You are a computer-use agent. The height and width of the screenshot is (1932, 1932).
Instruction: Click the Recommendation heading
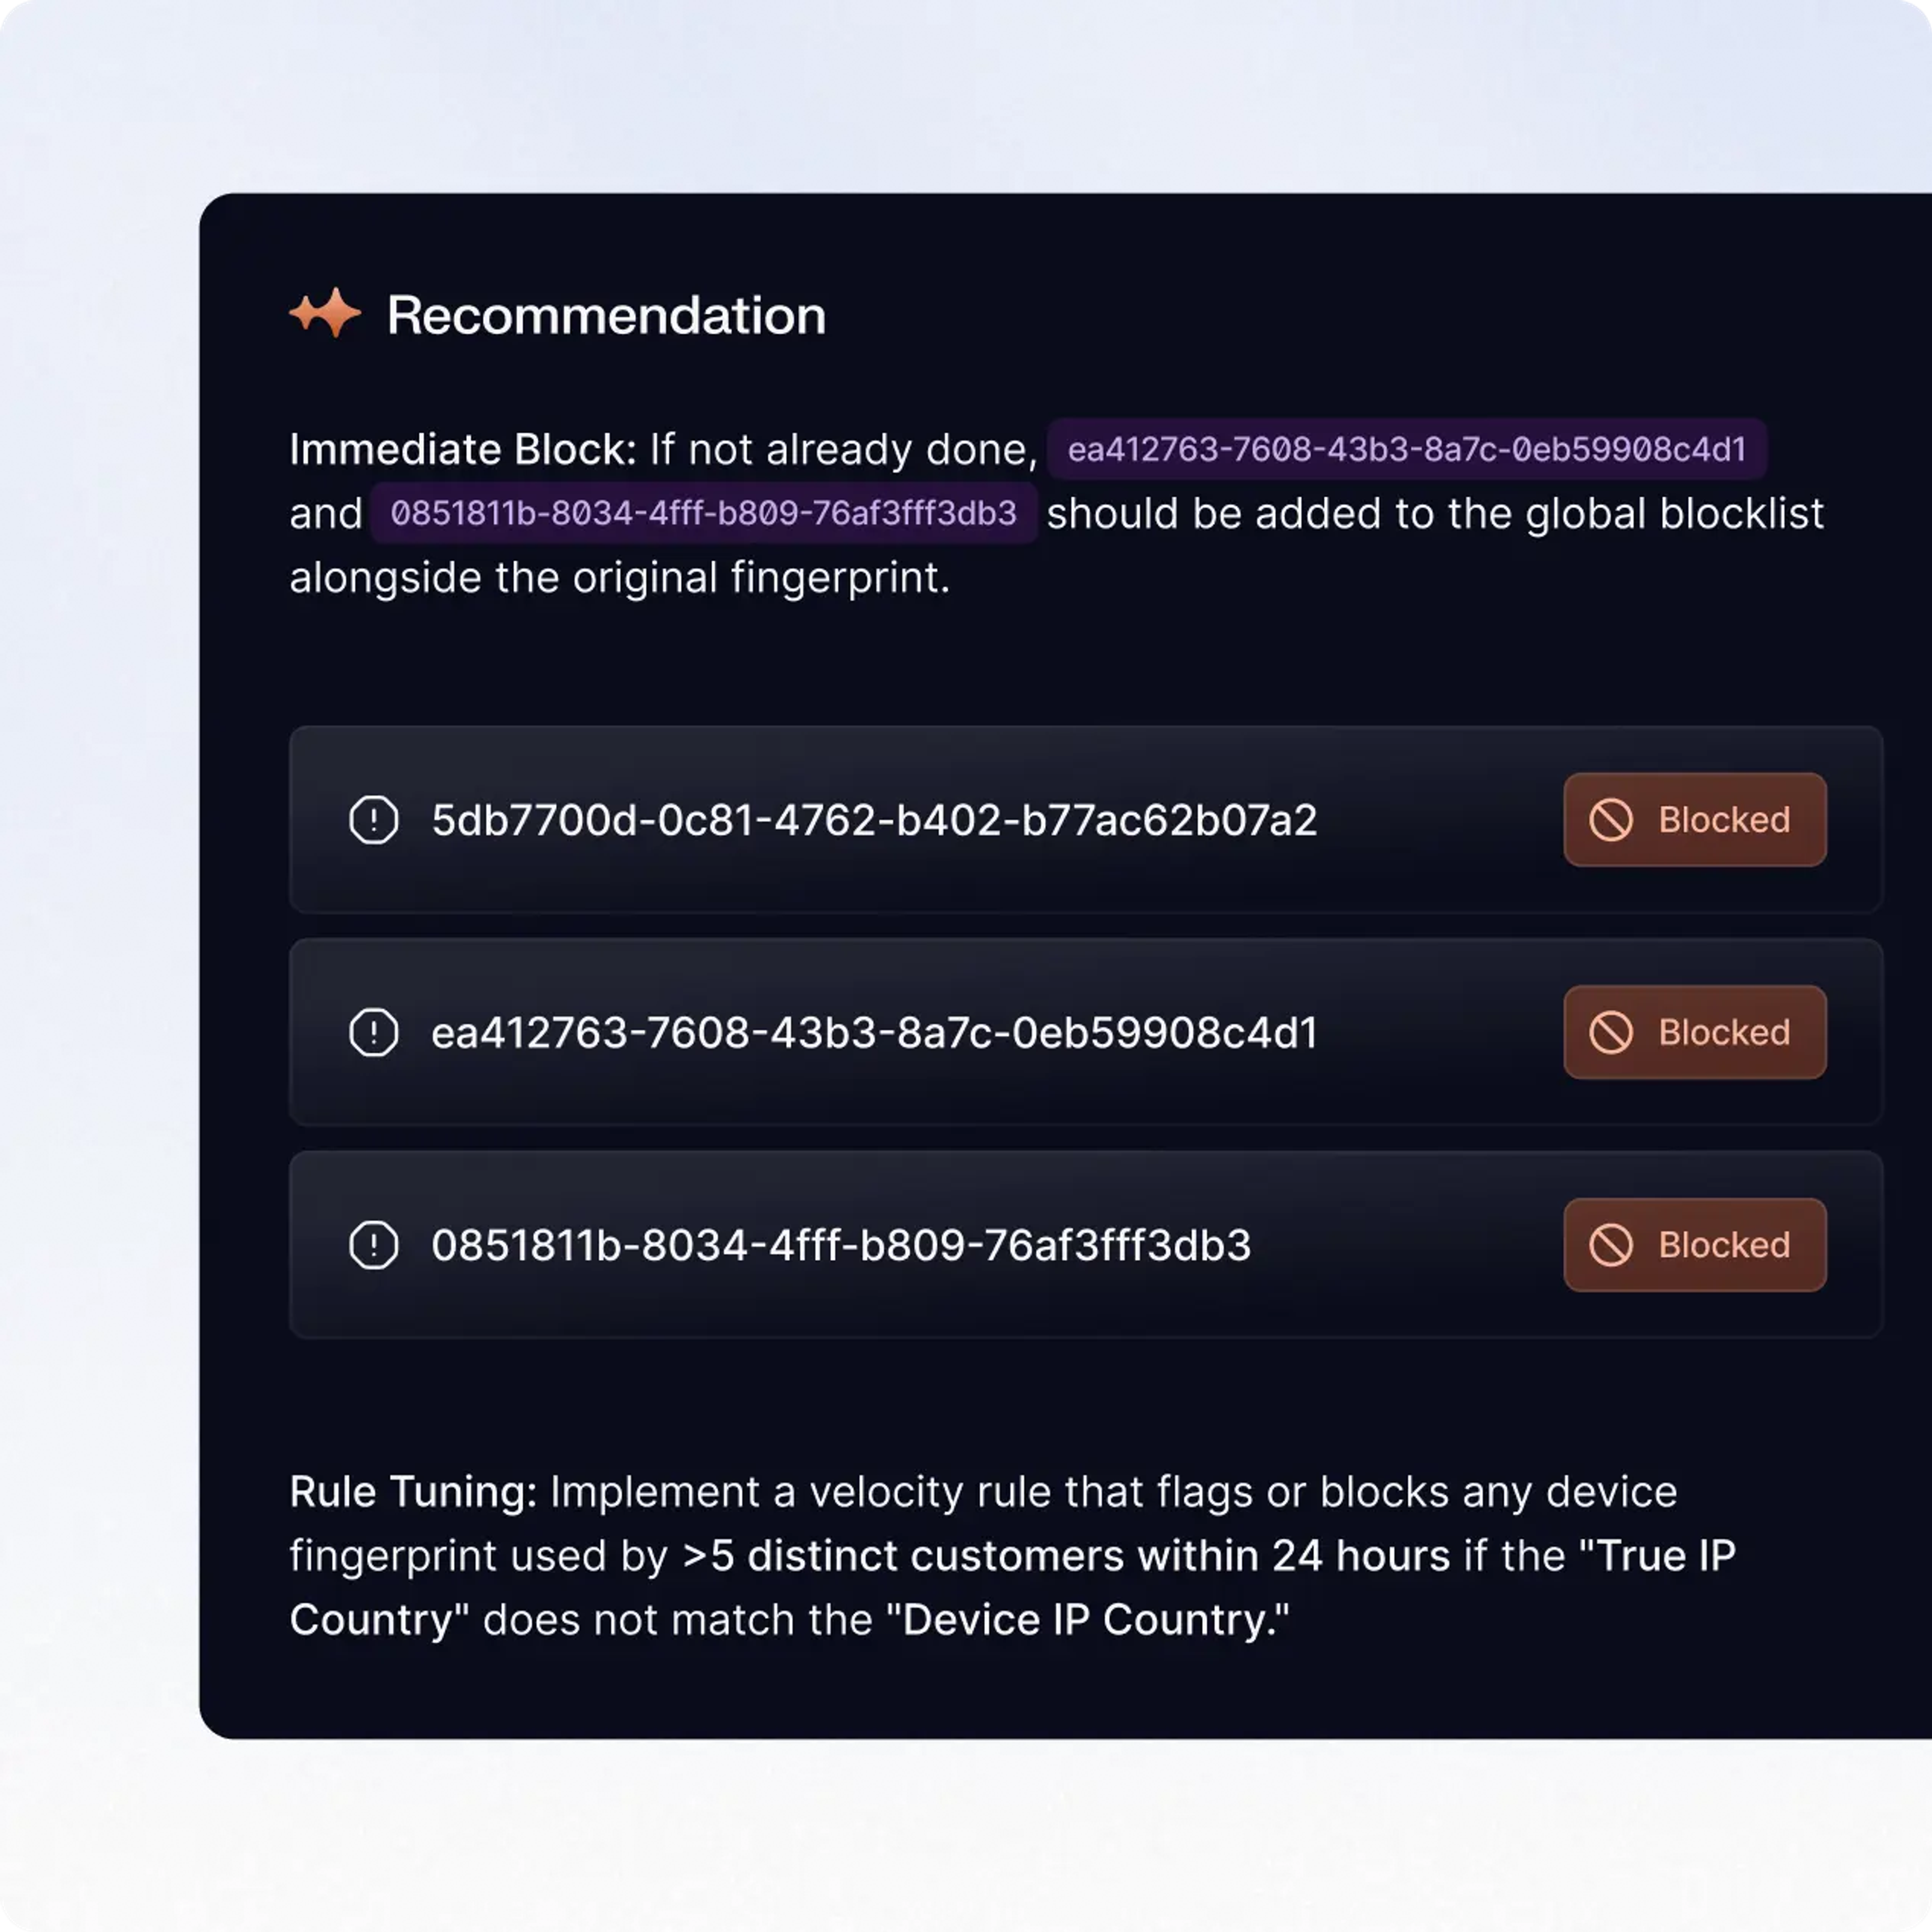606,315
